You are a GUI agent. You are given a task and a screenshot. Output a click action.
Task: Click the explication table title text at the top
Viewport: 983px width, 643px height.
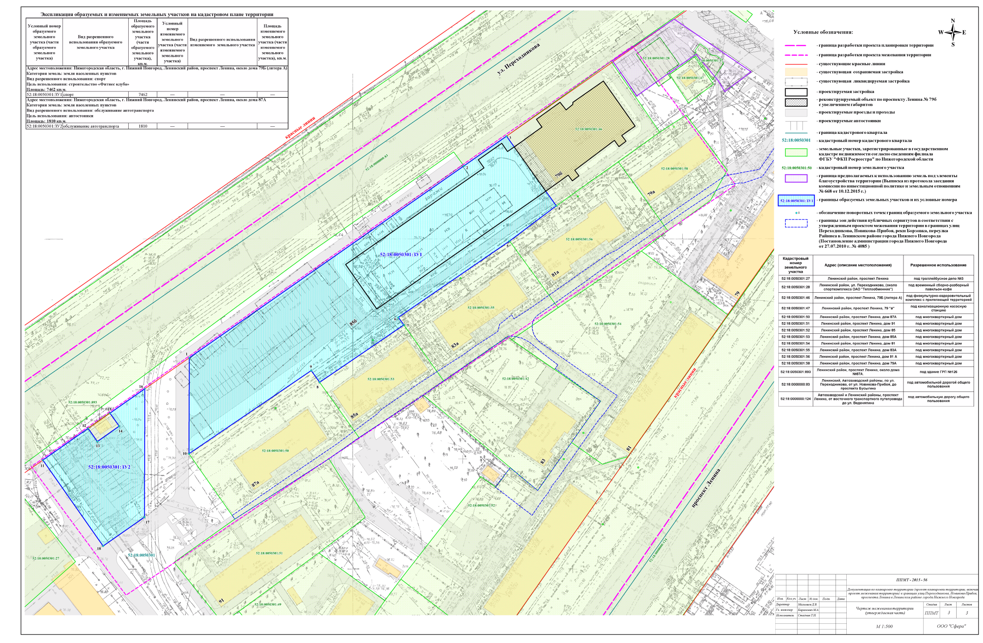pos(157,15)
